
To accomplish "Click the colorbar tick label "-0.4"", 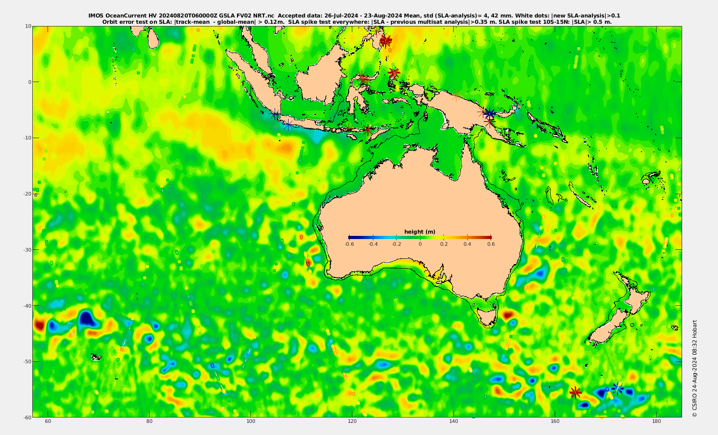I will pos(373,244).
